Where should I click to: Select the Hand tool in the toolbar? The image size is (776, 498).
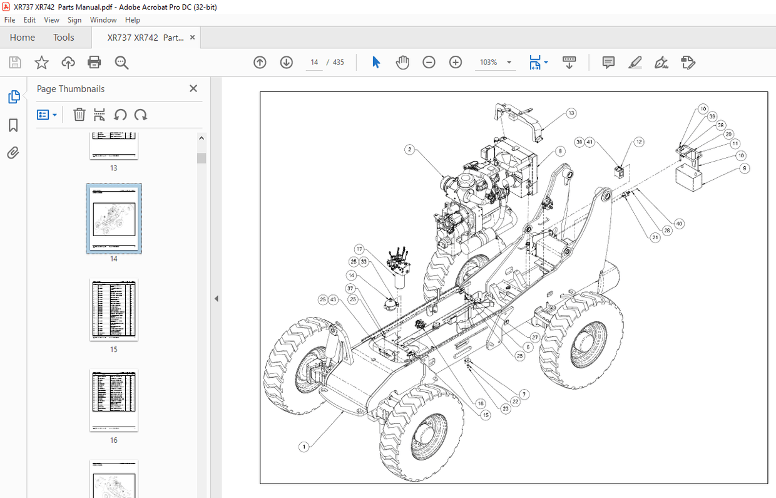[x=402, y=62]
